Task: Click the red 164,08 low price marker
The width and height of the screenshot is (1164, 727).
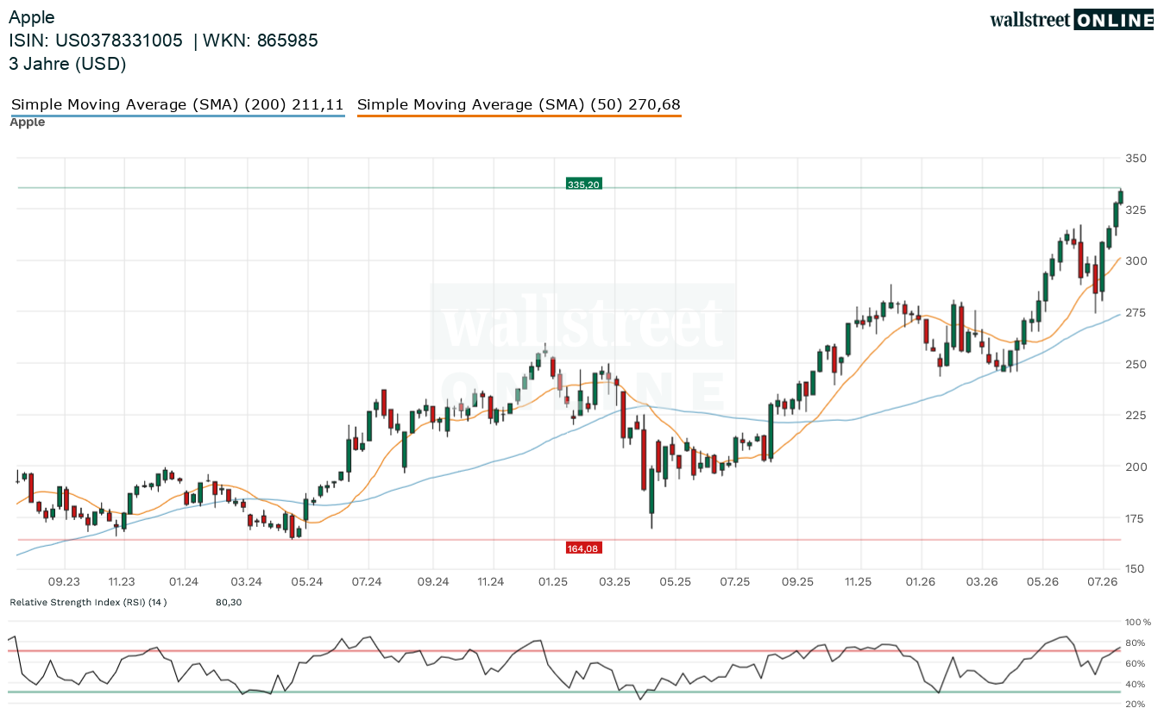Action: tap(583, 548)
